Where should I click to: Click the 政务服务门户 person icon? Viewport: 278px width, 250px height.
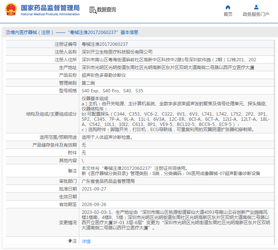point(256,7)
